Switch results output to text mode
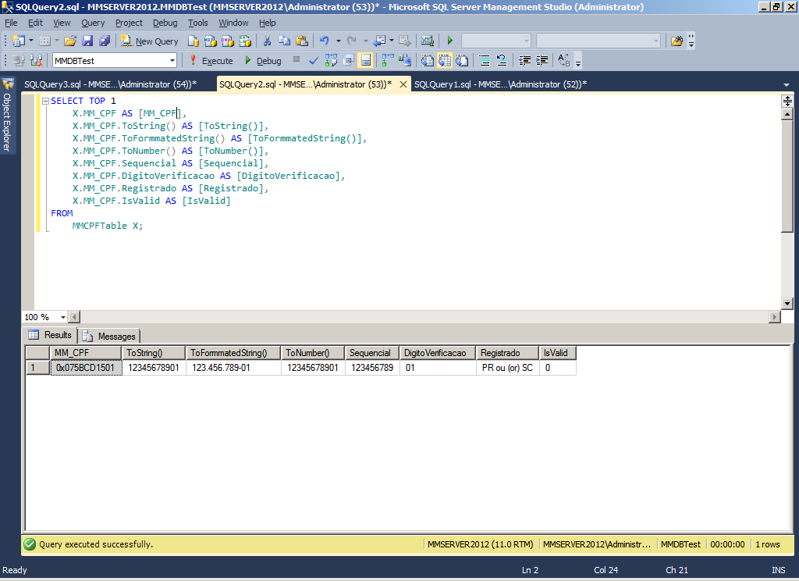 427,60
